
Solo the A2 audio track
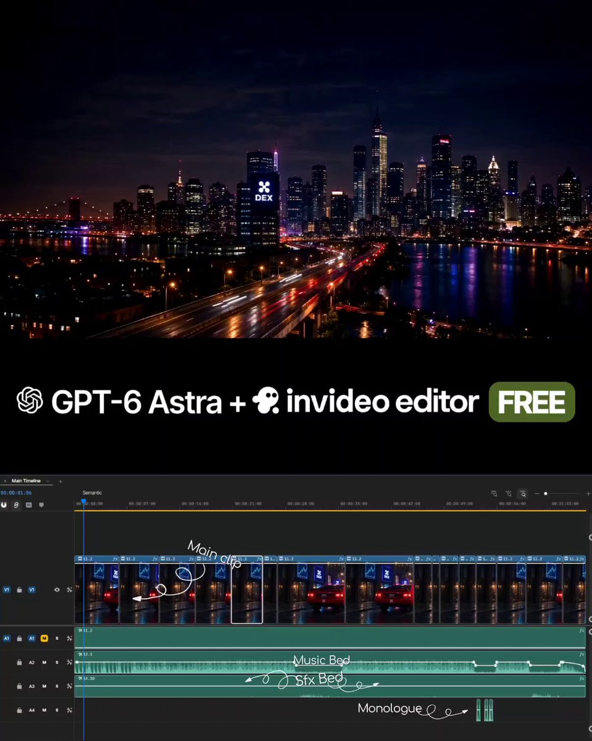57,662
